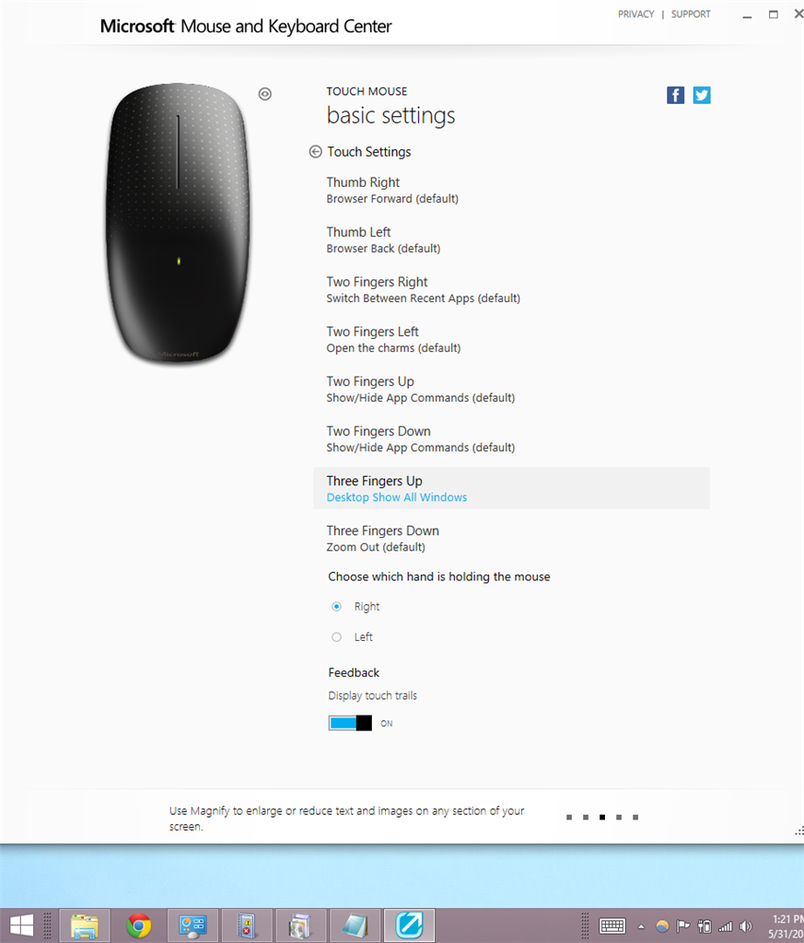Select the last tip page dot

click(635, 818)
